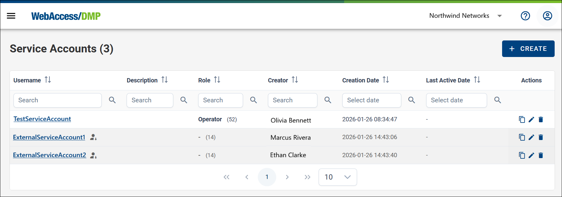The width and height of the screenshot is (562, 197).
Task: Go to the last page arrow
Action: [308, 177]
